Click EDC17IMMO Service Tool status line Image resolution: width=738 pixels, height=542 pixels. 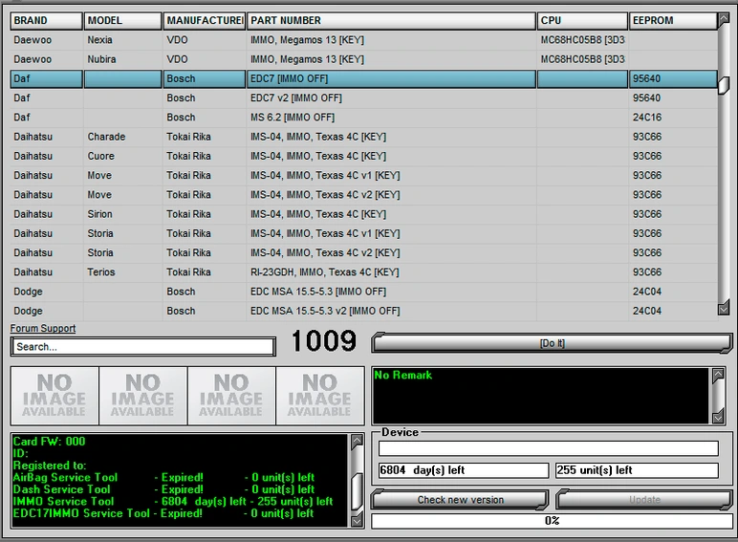point(163,513)
